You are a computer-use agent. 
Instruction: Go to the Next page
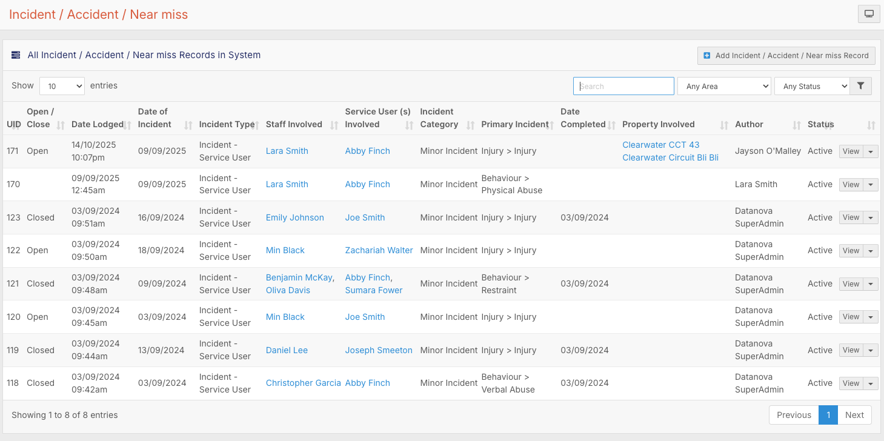(854, 415)
